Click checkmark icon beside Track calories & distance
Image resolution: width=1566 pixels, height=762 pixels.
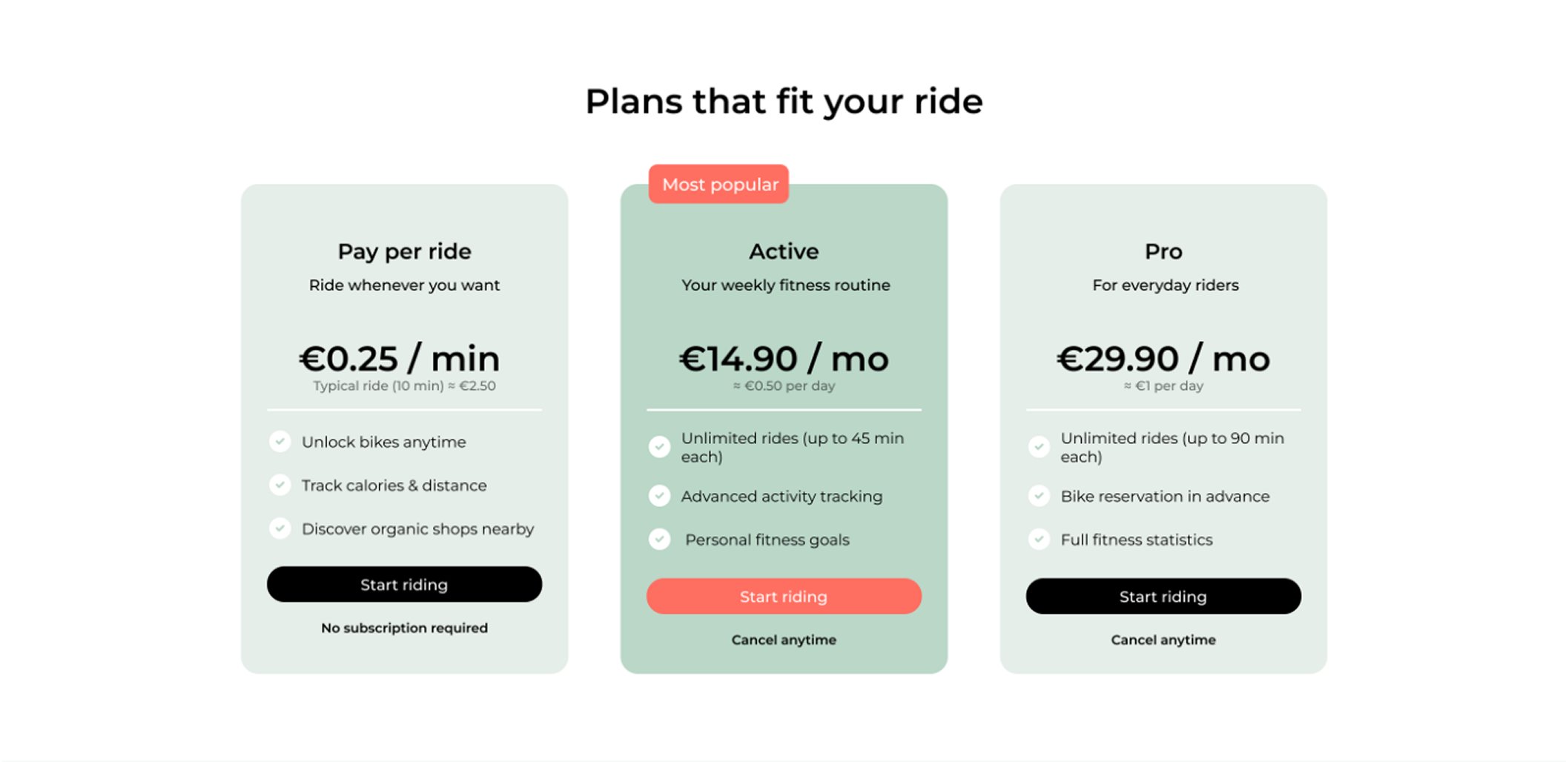pos(280,485)
